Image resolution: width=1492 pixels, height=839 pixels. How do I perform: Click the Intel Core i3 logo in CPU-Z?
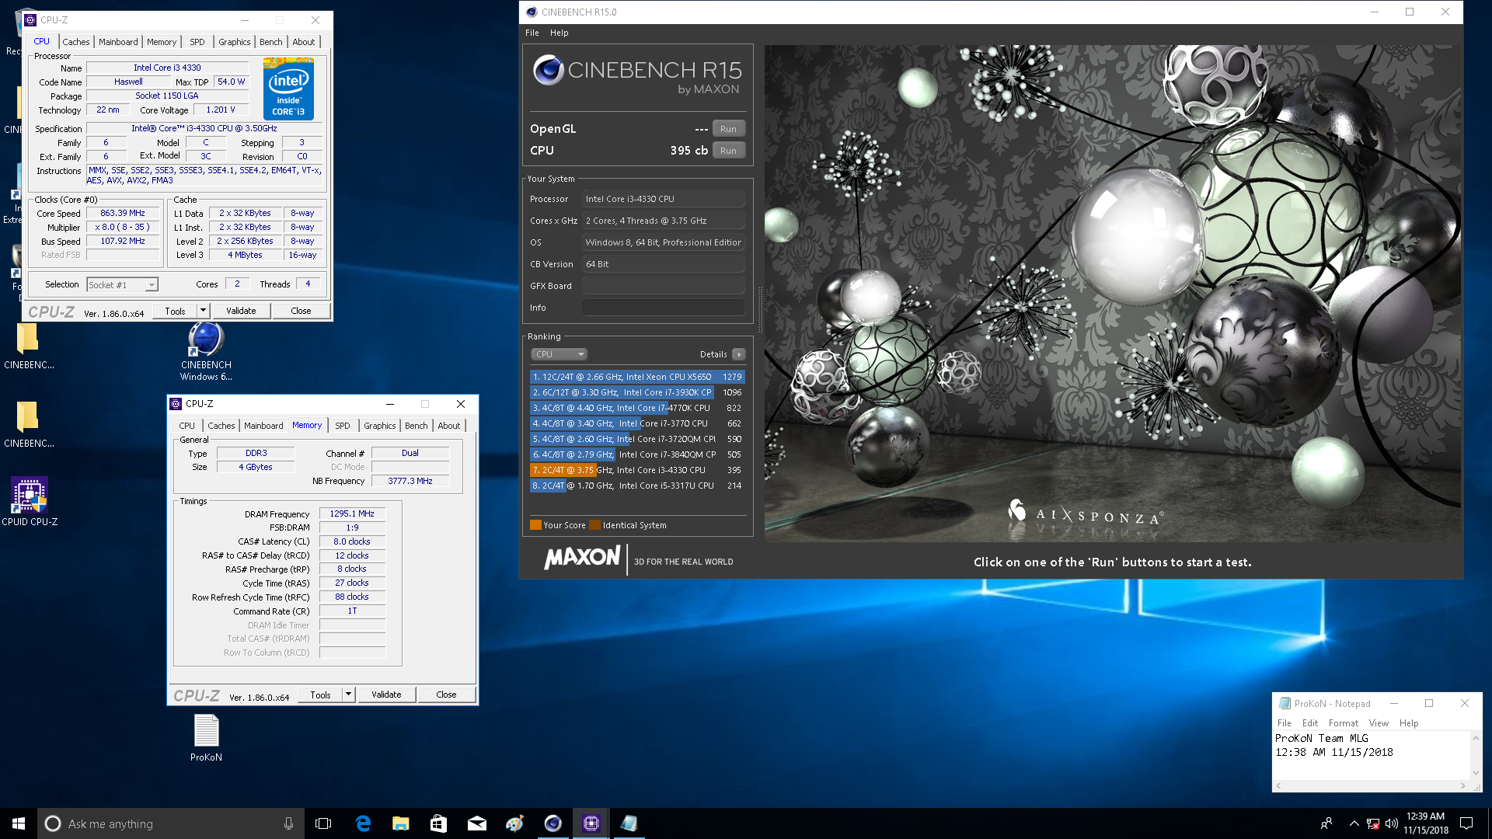pyautogui.click(x=288, y=89)
